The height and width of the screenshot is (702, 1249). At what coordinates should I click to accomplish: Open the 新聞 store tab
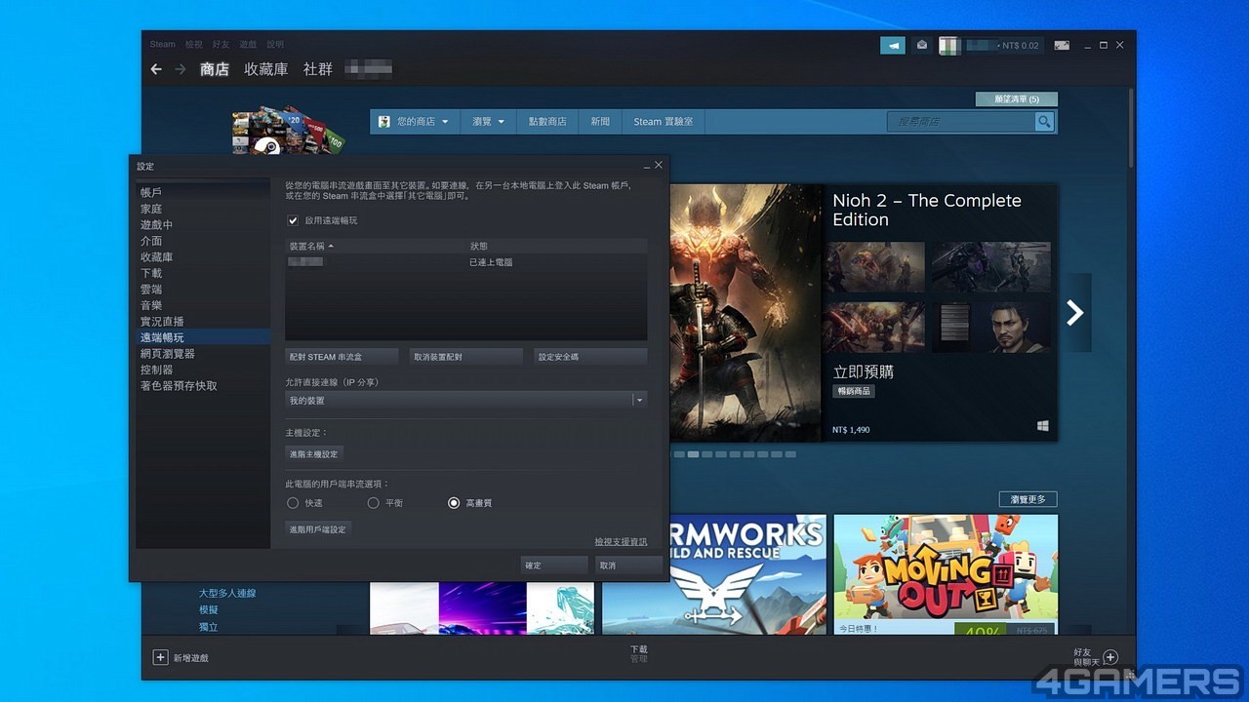click(600, 122)
